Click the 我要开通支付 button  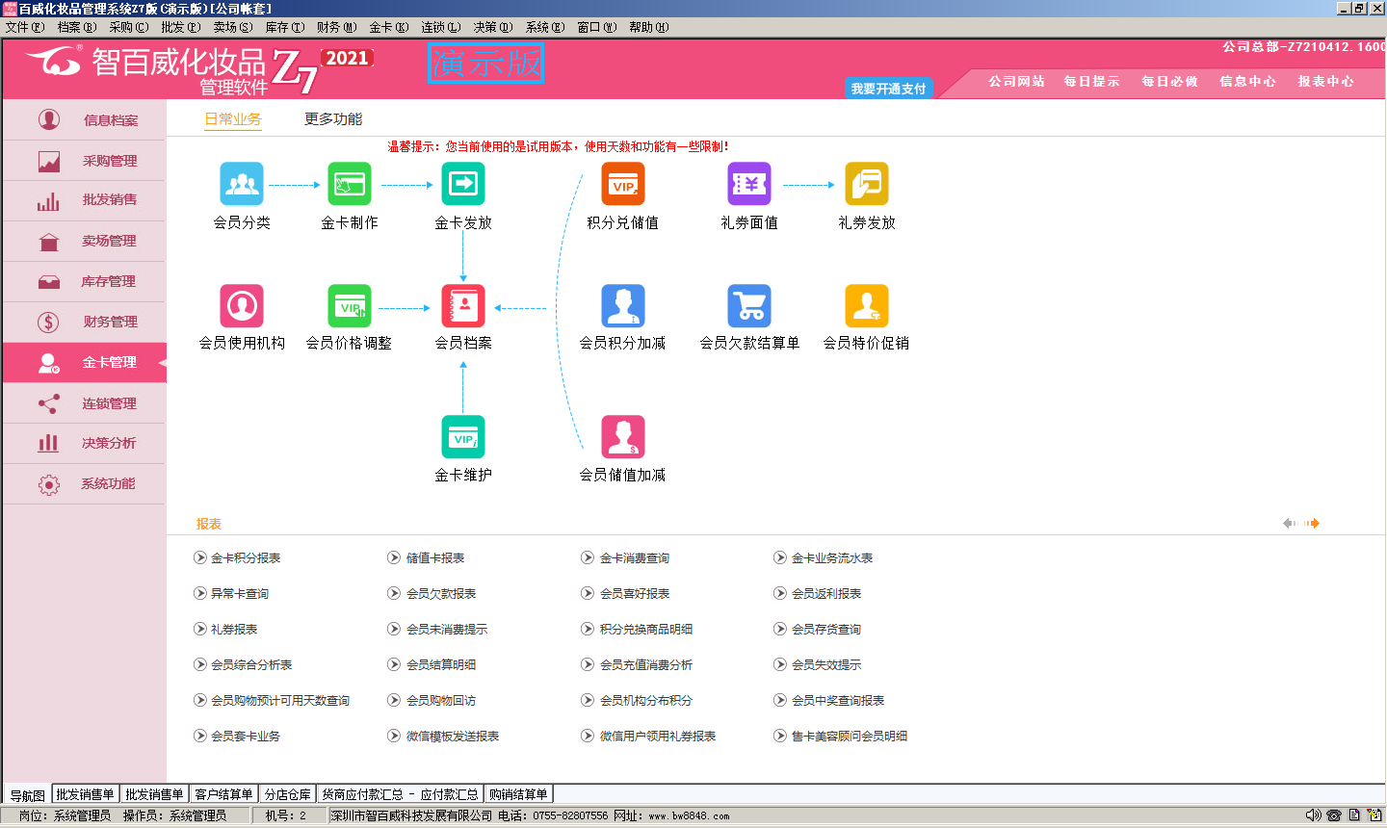click(x=887, y=89)
